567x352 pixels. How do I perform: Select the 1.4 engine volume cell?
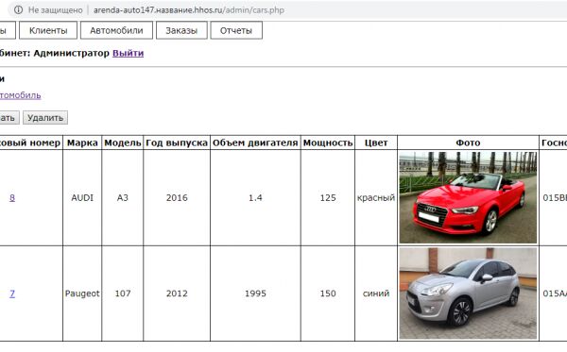click(x=255, y=198)
